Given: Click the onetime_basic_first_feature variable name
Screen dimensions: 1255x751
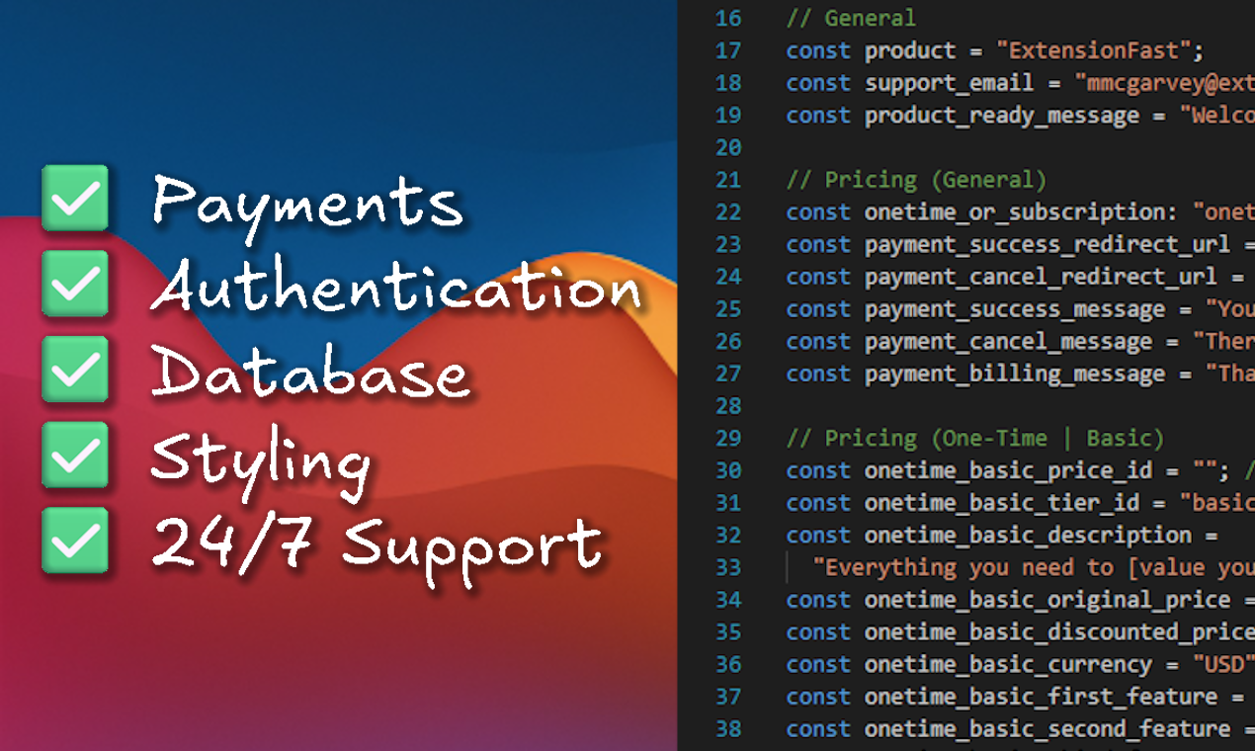Looking at the screenshot, I should [1041, 698].
